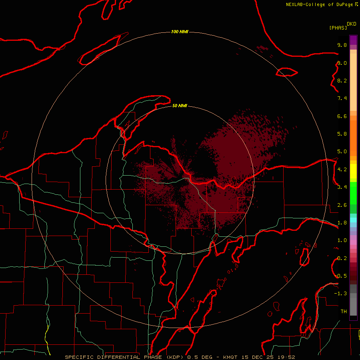This screenshot has height=360, width=360.
Task: Click the -0.5 scale value
Action: point(340,276)
